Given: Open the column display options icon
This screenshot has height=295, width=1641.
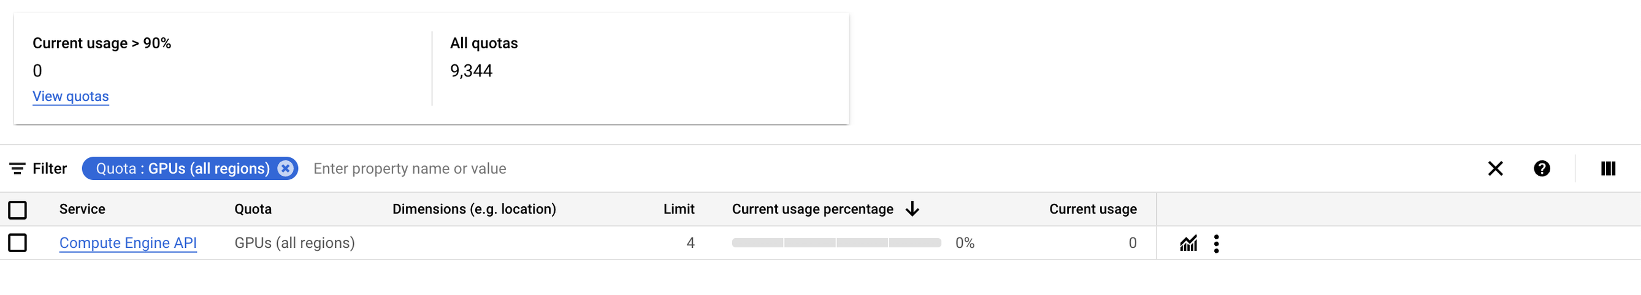Looking at the screenshot, I should (1608, 168).
